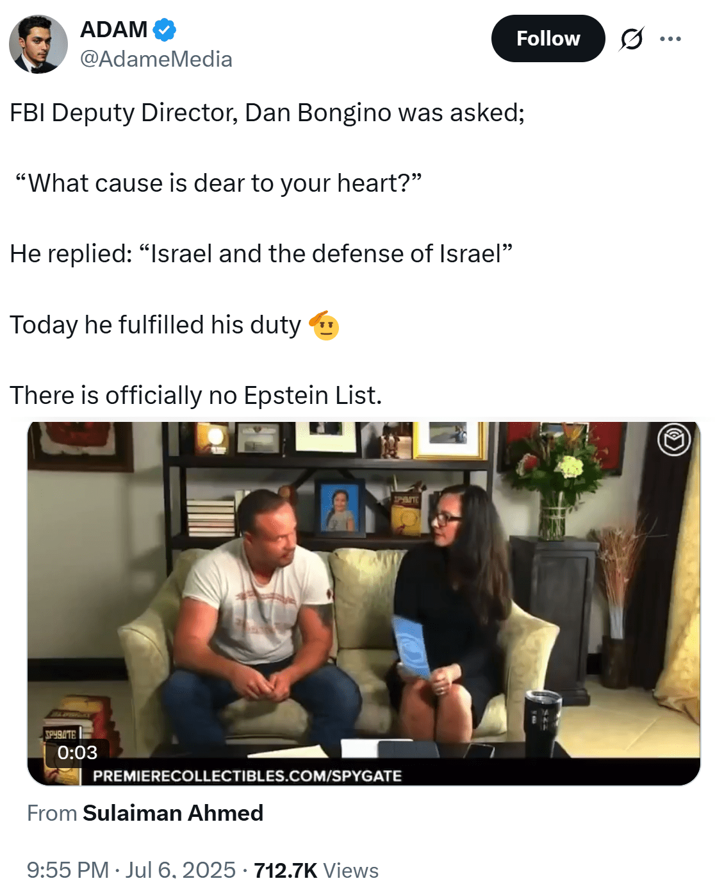The height and width of the screenshot is (881, 715).
Task: Click the saluting face emoji
Action: click(324, 325)
